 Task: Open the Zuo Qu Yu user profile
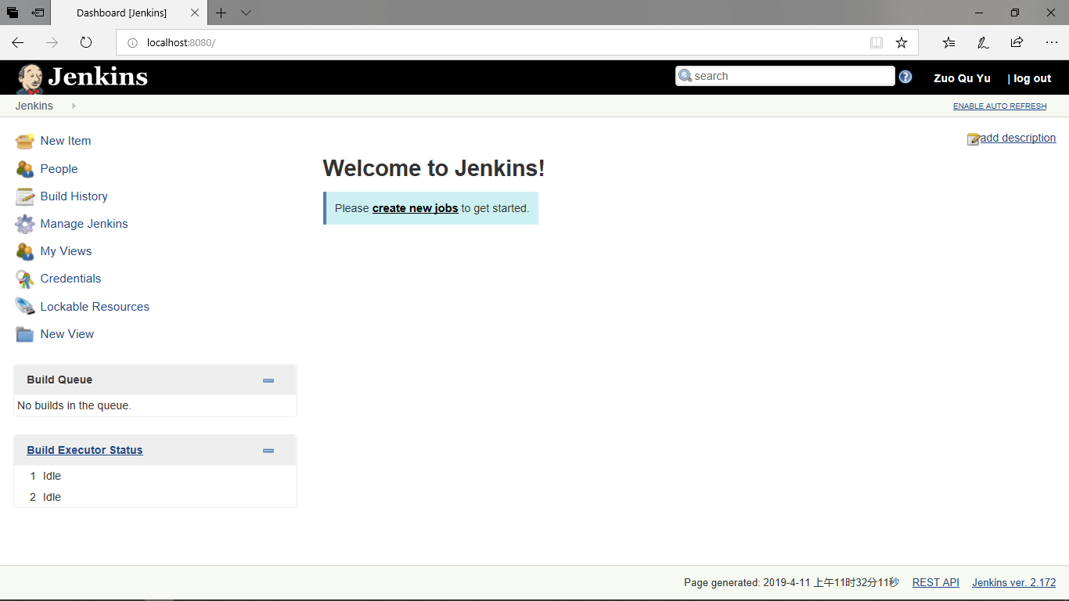click(x=962, y=78)
